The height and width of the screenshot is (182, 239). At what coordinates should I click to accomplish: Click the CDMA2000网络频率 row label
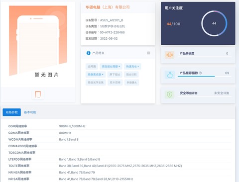(22, 146)
